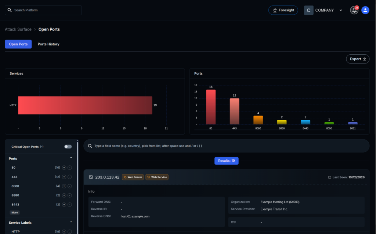The width and height of the screenshot is (376, 234).
Task: Exclude port 8880 filter with minus icon
Action: 69,195
